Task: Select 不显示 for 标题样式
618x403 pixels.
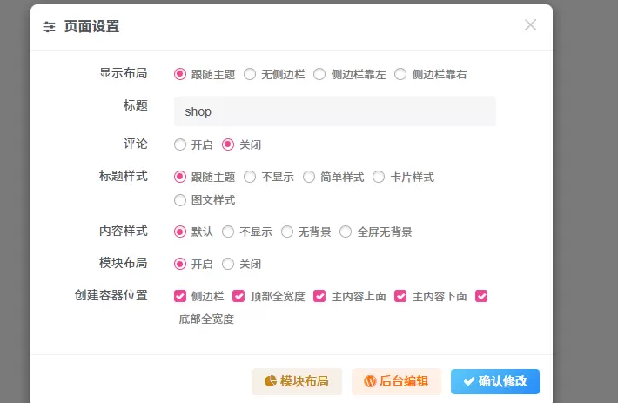Action: tap(250, 177)
